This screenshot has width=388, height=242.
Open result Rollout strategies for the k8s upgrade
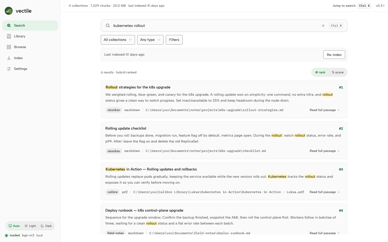click(x=138, y=87)
